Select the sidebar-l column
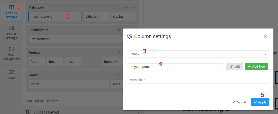Screen dimensions: 278x114 96,17
